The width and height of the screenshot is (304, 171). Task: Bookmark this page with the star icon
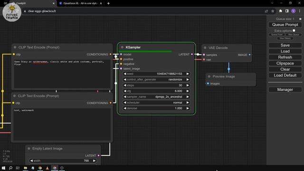273,11
